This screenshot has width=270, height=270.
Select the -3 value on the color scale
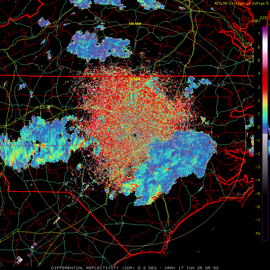[258, 167]
